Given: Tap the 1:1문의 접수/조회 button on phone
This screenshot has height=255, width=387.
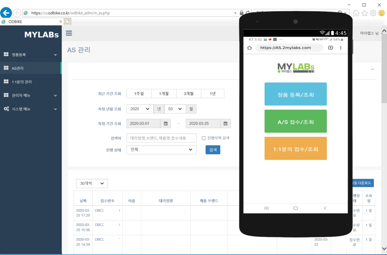Looking at the screenshot, I should (x=296, y=148).
